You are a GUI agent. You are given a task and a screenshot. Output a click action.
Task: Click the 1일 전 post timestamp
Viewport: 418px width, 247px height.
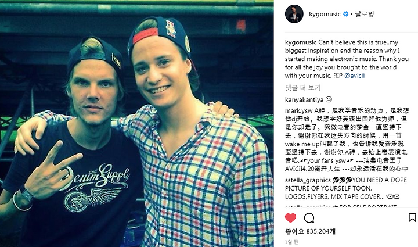click(x=291, y=242)
